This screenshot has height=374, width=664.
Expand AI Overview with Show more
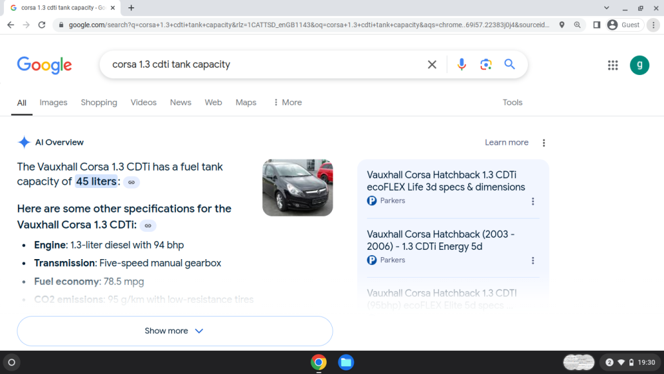point(175,331)
